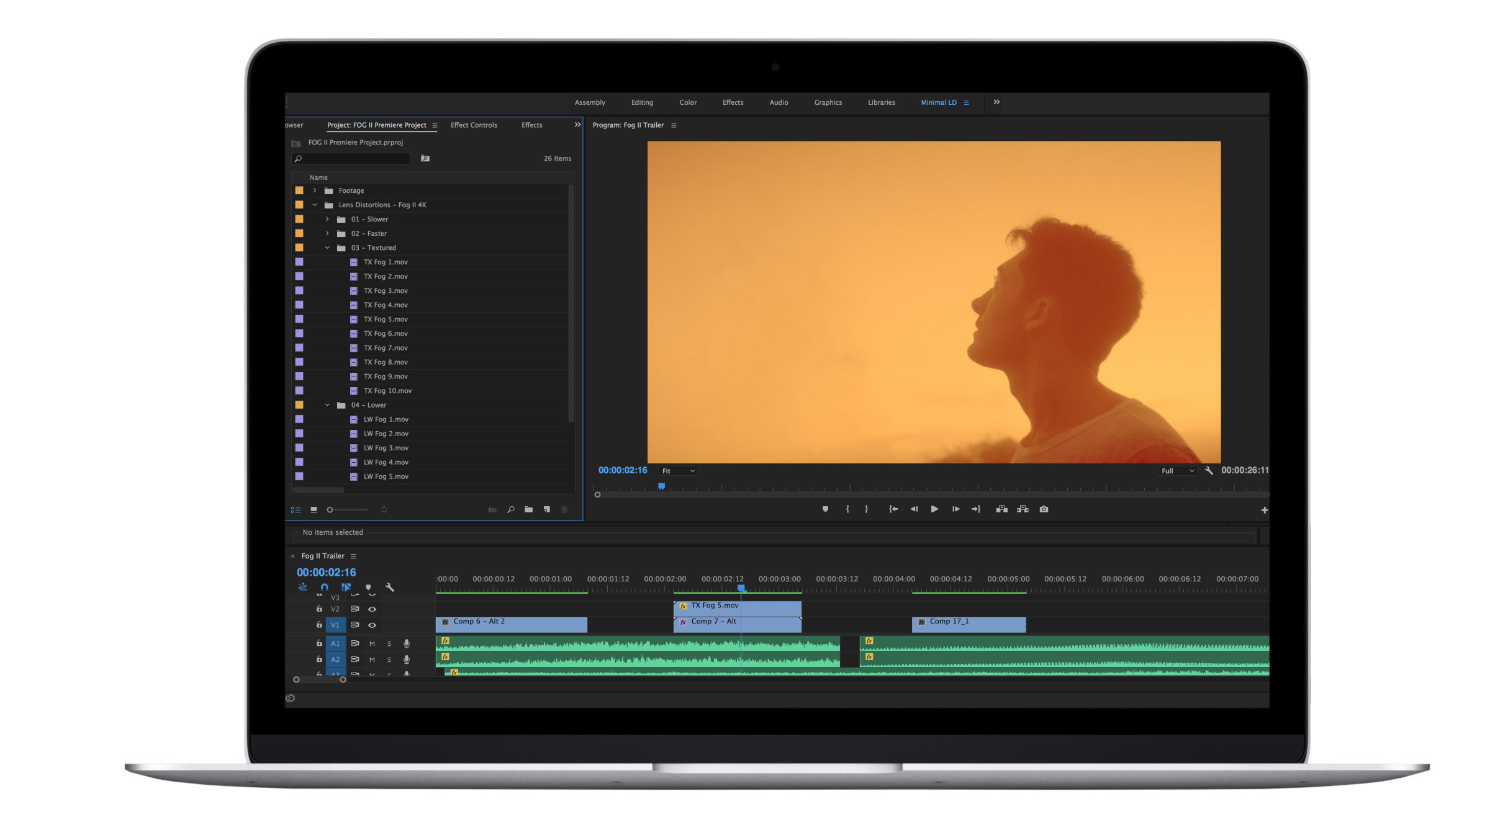Show hidden panel tabs chevron in Project panel

coord(577,125)
